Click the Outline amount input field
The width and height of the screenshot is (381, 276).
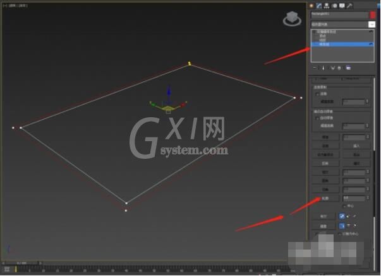354,198
